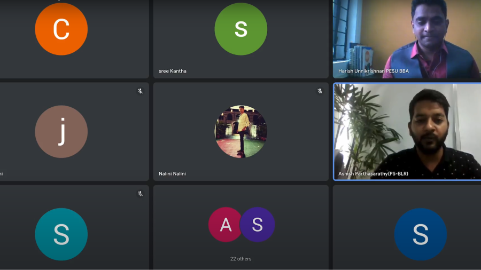Click the truncated name label under the j avatar
This screenshot has height=270, width=481.
tap(2, 173)
